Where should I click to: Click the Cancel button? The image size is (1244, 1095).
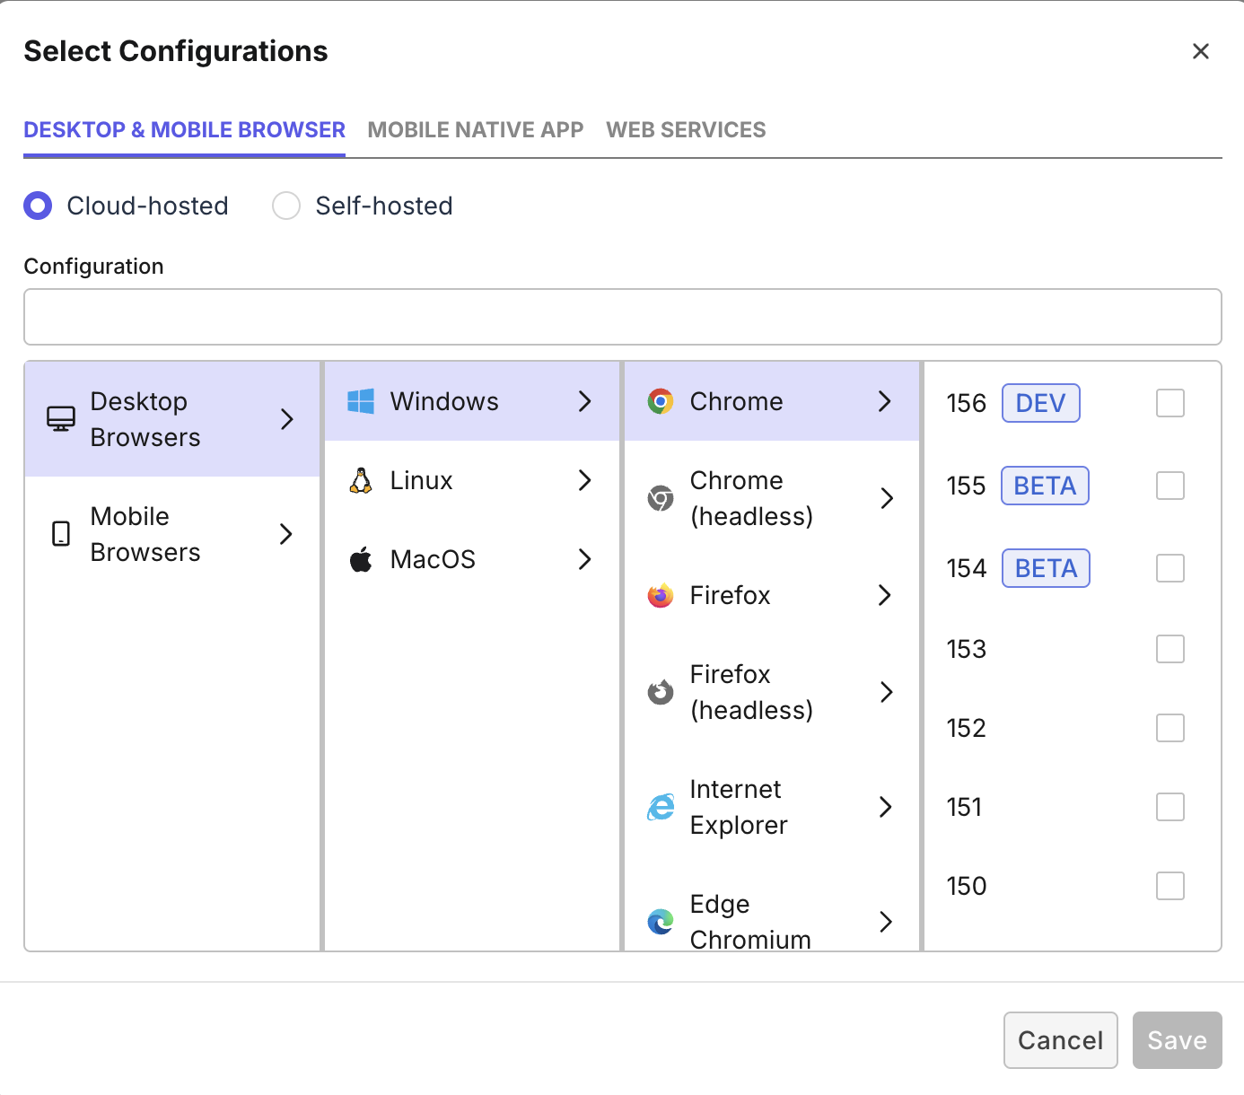pyautogui.click(x=1061, y=1040)
